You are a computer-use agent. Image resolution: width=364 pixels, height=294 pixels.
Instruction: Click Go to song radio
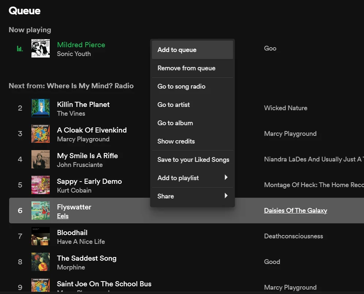point(193,86)
